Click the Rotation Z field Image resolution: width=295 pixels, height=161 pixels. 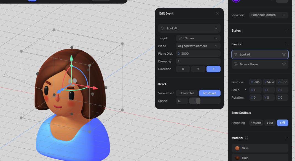[282, 98]
